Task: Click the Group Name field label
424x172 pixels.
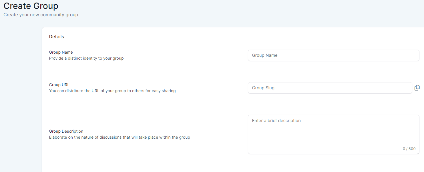Action: (61, 52)
